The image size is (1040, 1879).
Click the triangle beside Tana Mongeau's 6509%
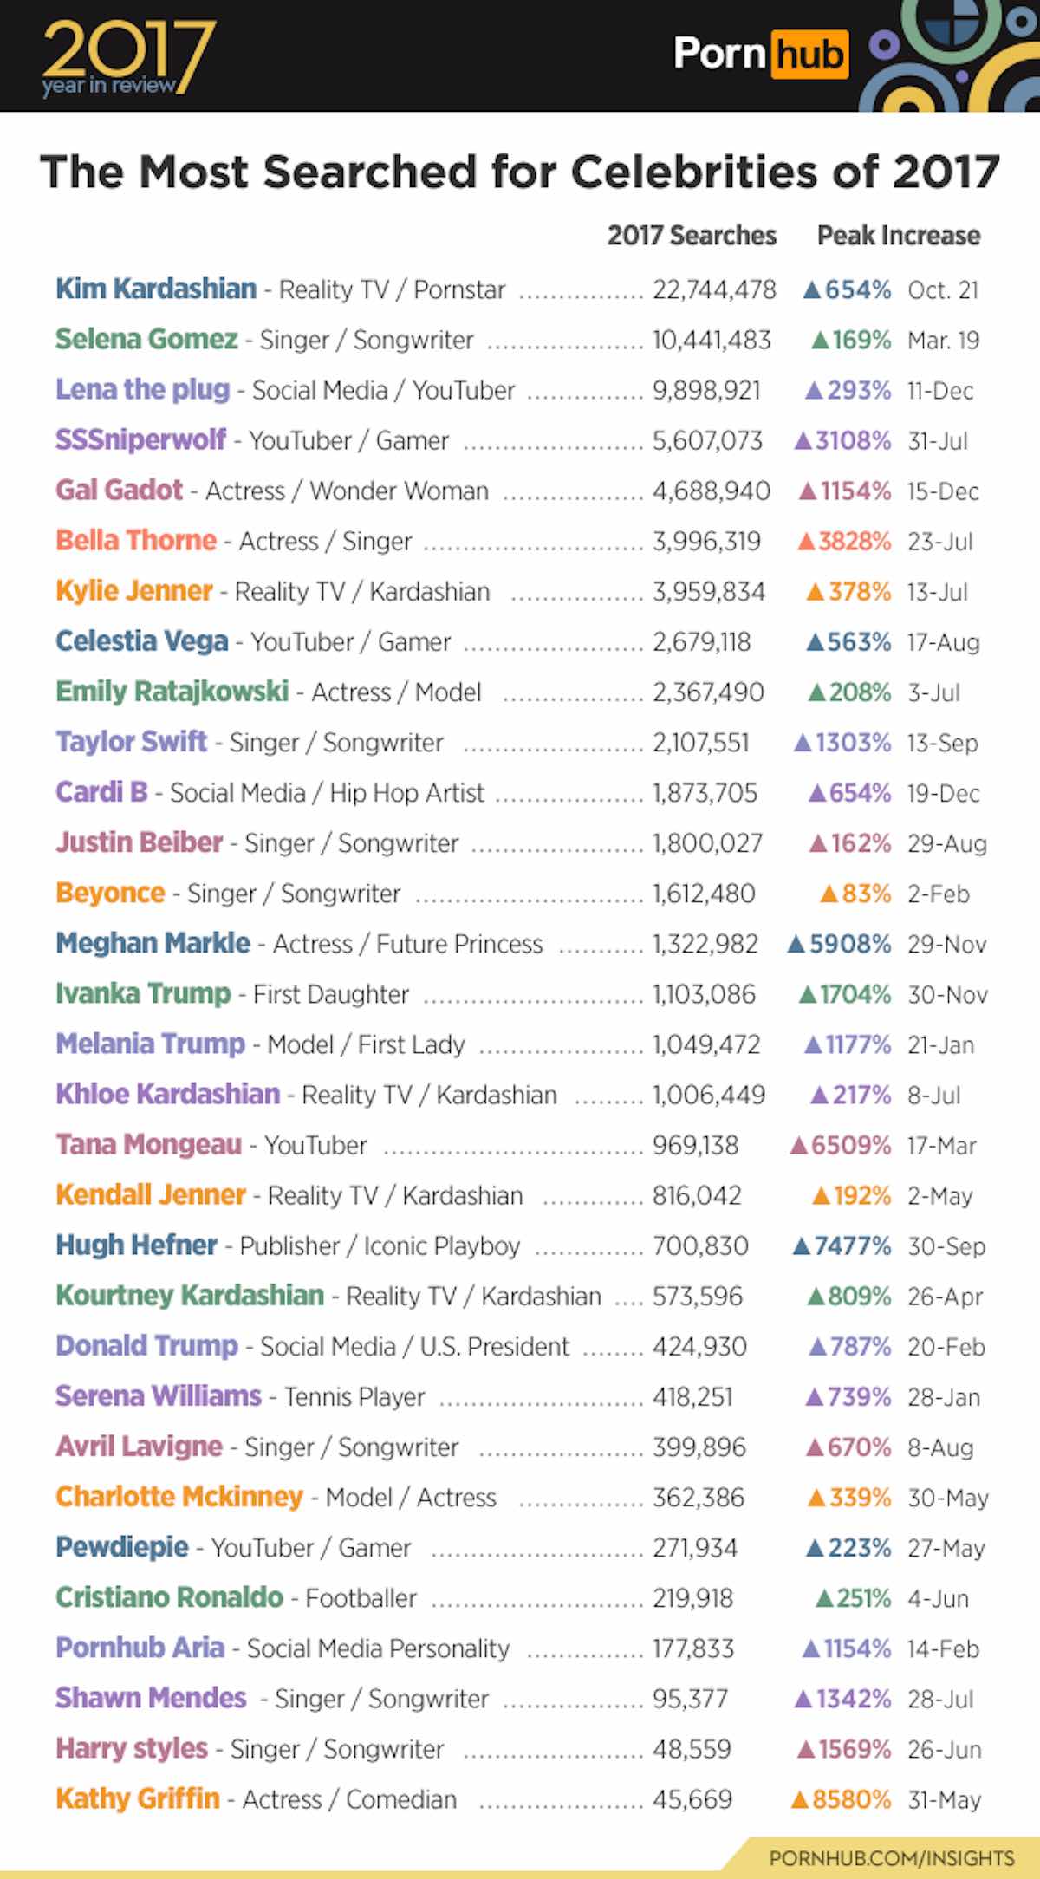799,1146
